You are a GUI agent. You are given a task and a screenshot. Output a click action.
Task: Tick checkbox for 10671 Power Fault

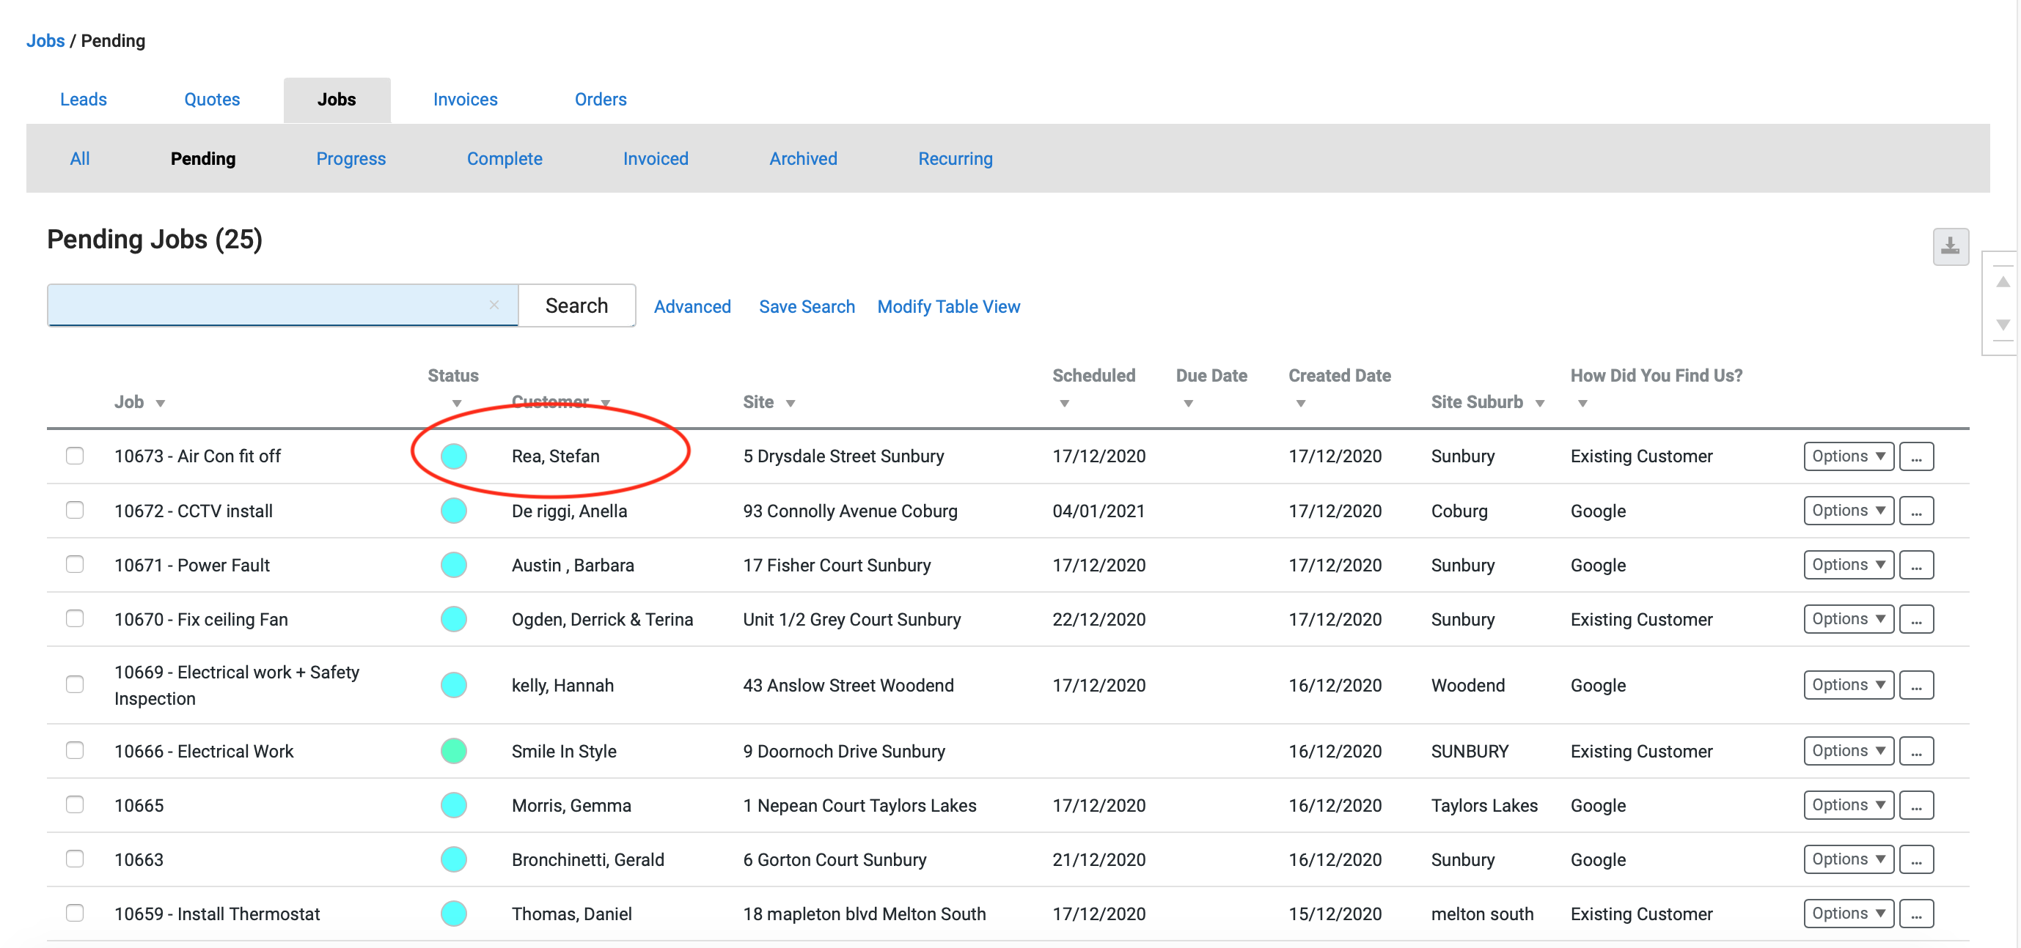[x=75, y=565]
